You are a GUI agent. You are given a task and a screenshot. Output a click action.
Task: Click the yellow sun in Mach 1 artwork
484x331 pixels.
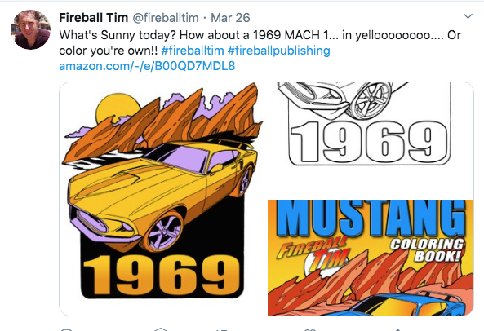(x=115, y=108)
